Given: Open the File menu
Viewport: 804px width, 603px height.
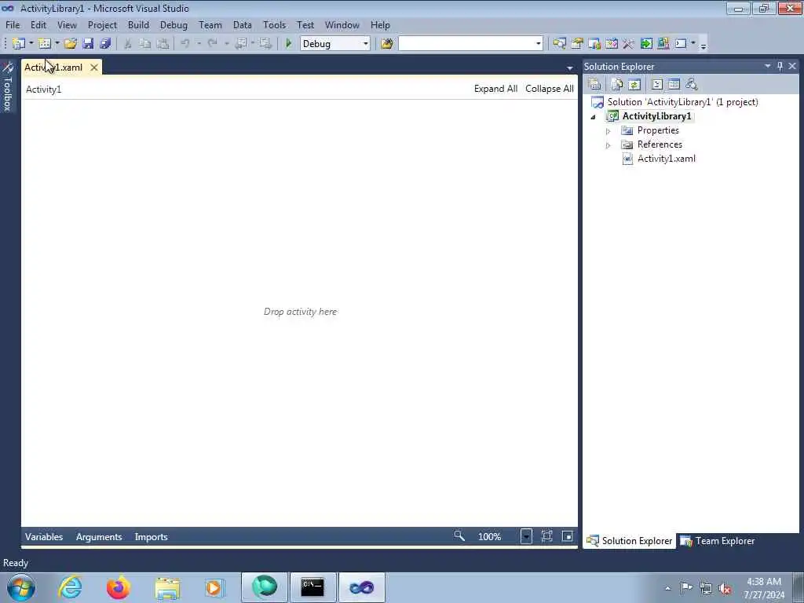Looking at the screenshot, I should tap(13, 24).
